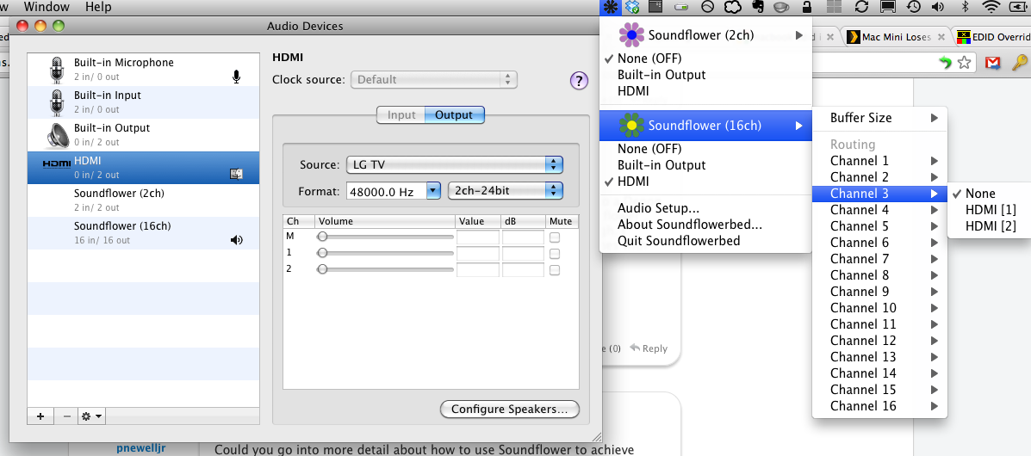The image size is (1031, 456).
Task: Click the Soundflowerbed flower menu bar icon
Action: (610, 7)
